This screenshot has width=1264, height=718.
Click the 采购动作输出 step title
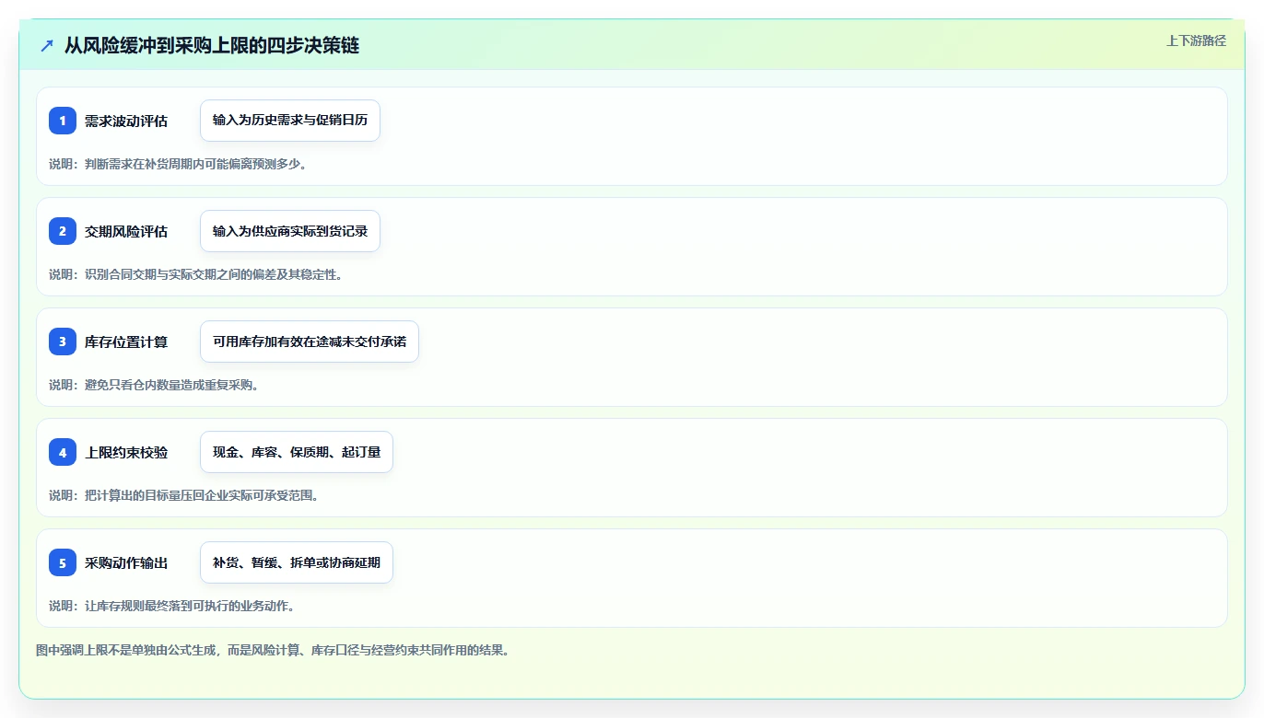tap(126, 562)
